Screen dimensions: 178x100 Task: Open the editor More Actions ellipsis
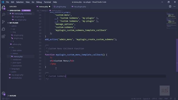(174, 6)
